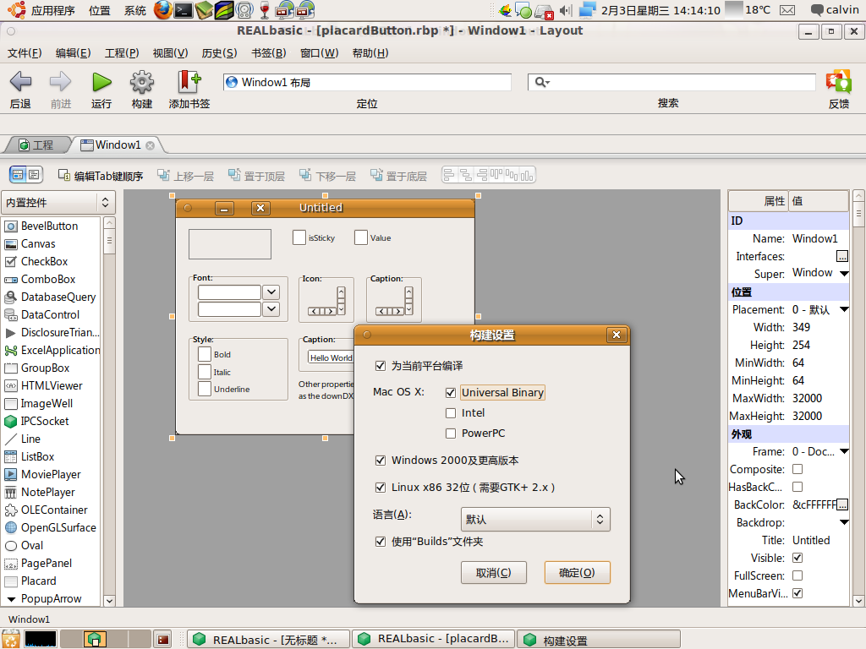Select BevelButton control in the list
Image resolution: width=866 pixels, height=649 pixels.
point(49,226)
